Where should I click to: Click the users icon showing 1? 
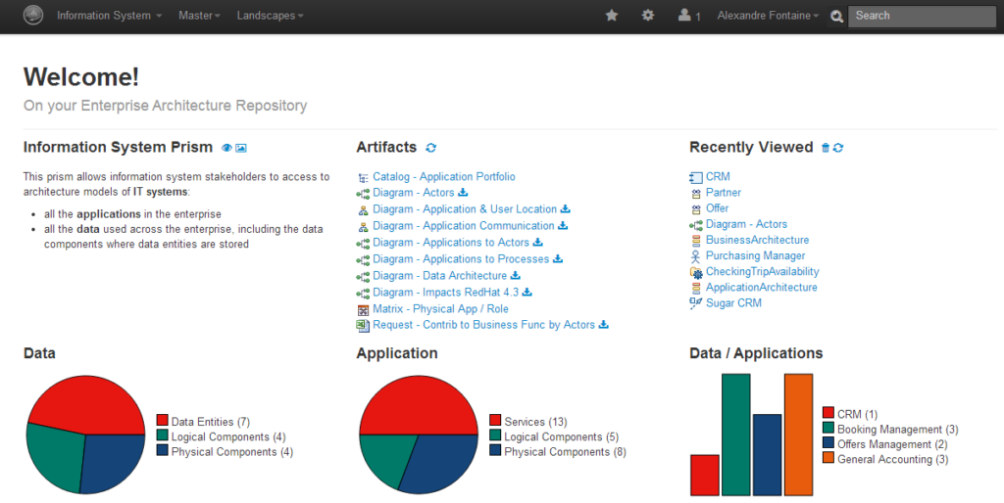pos(688,16)
